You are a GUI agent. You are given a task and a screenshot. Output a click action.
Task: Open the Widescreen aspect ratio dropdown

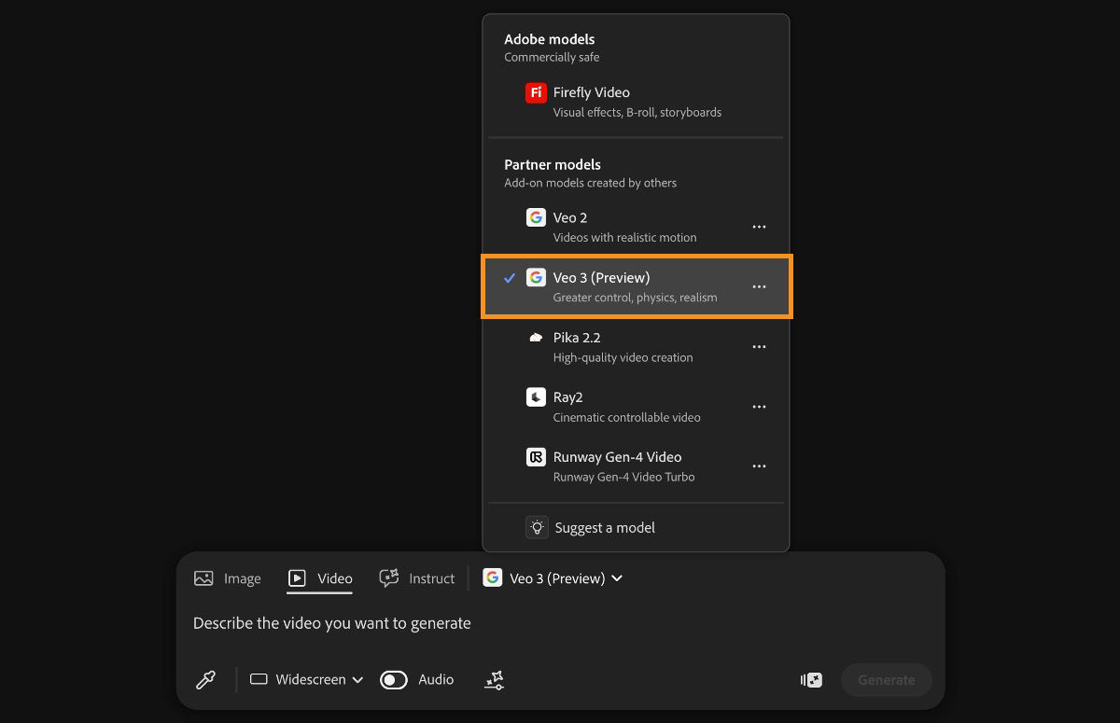(306, 680)
